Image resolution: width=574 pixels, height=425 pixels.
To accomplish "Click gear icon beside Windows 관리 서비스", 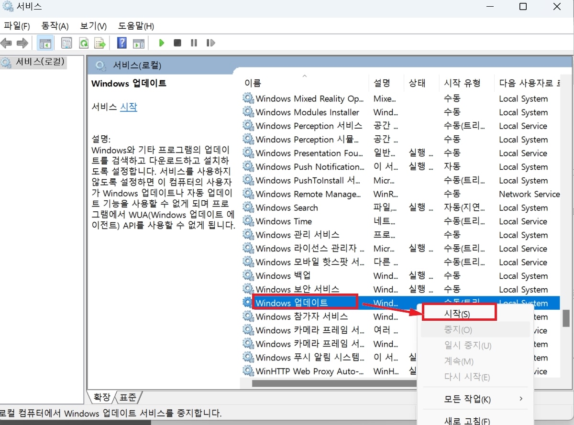I will (248, 235).
